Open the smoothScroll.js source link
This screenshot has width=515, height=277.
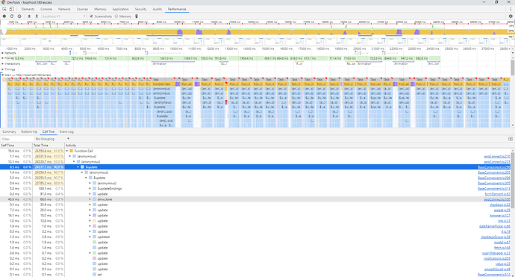(497, 269)
